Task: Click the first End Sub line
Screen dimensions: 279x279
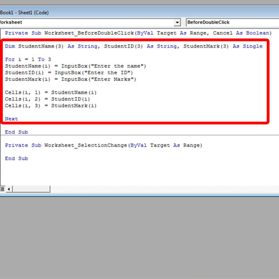Action: point(17,132)
